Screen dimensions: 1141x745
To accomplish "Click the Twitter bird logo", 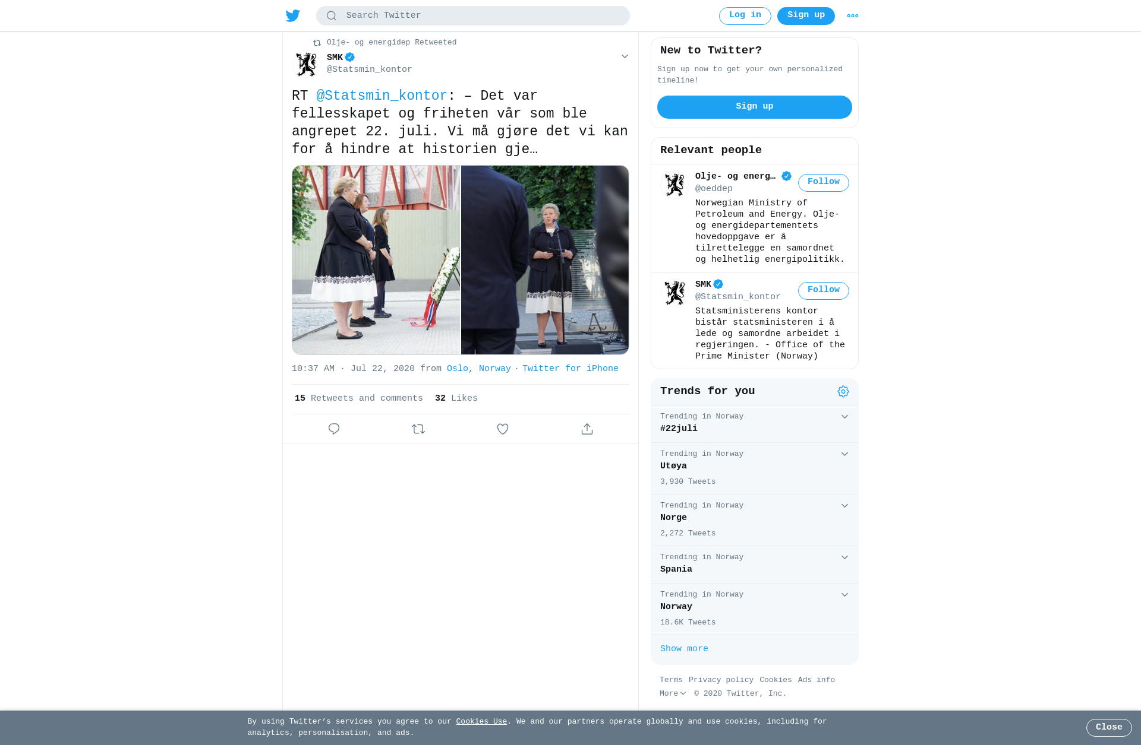I will point(292,16).
